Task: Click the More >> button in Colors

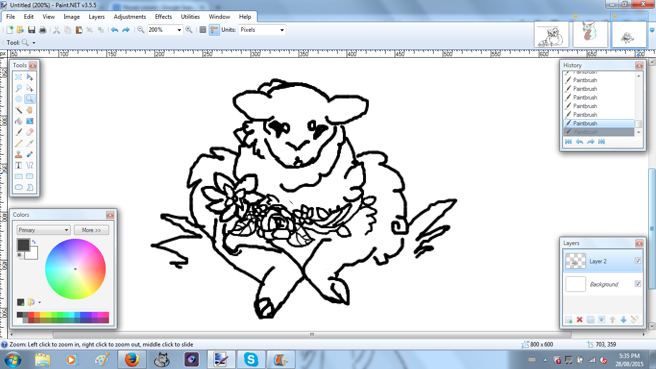Action: (91, 230)
